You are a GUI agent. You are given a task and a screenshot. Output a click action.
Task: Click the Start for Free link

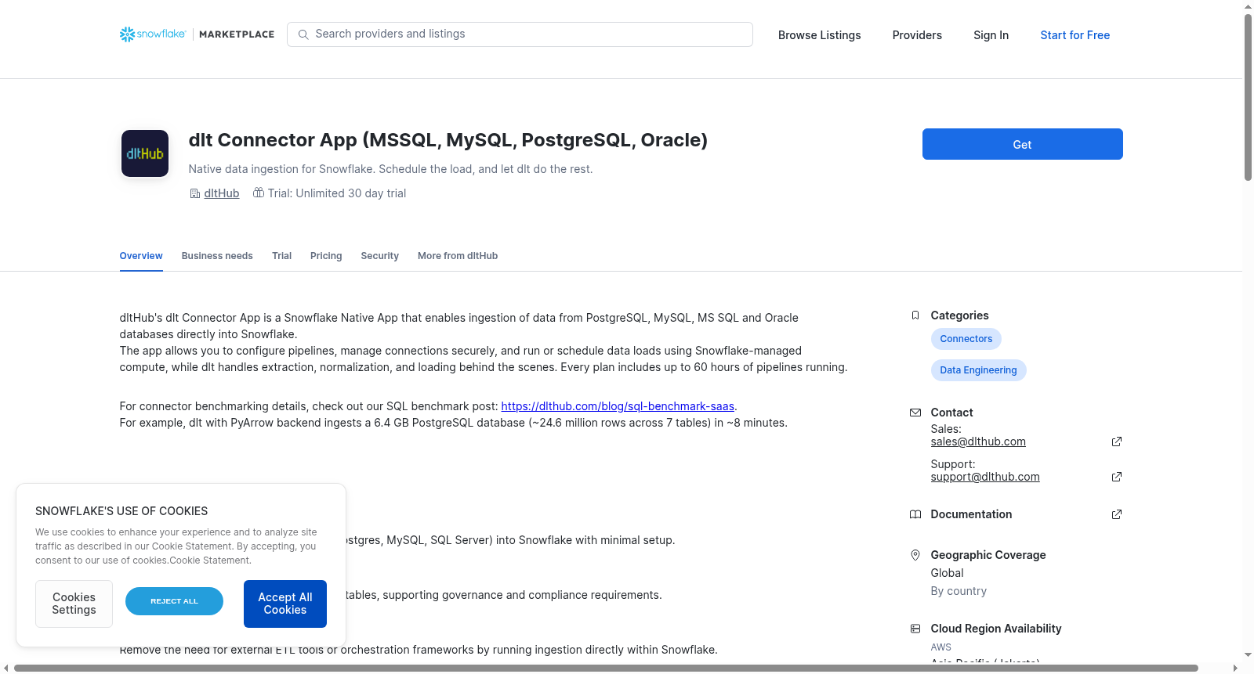[x=1075, y=35]
